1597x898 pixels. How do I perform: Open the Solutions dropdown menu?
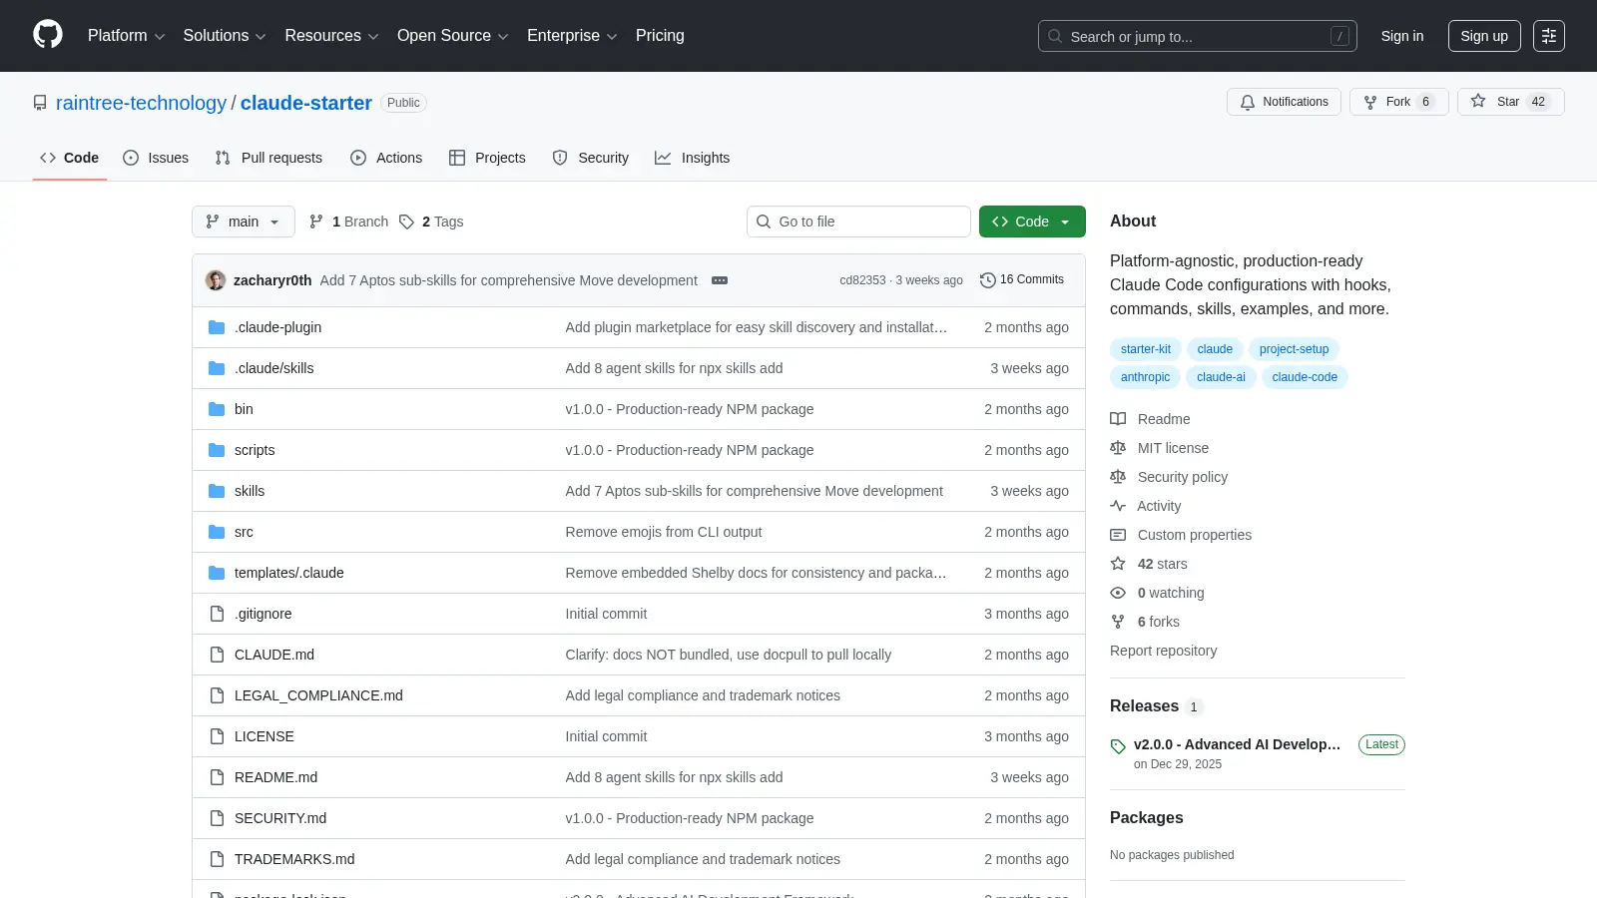[x=225, y=36]
